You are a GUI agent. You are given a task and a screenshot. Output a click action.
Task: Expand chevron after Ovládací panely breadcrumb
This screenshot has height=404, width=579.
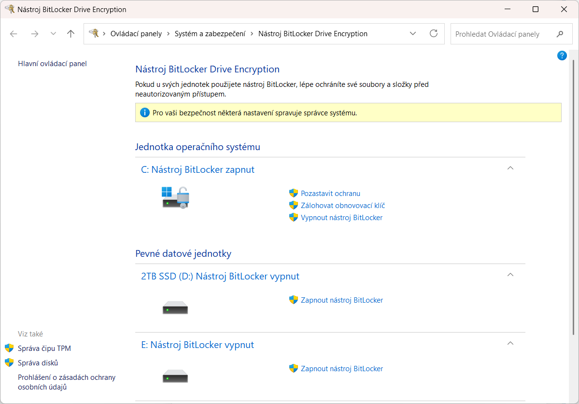coord(168,34)
